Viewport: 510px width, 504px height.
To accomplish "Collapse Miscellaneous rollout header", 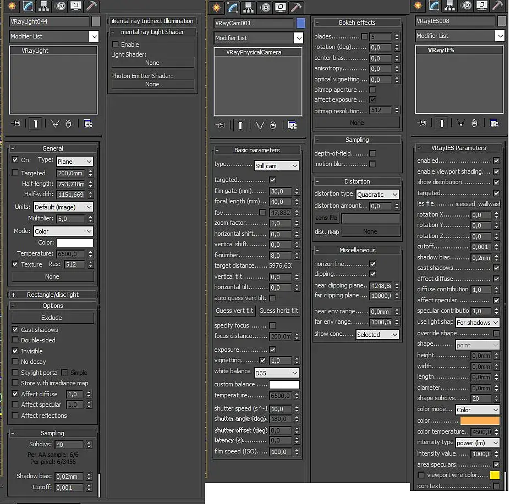I will click(357, 250).
